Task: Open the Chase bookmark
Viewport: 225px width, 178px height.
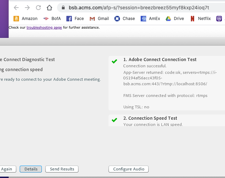Action: click(x=124, y=19)
